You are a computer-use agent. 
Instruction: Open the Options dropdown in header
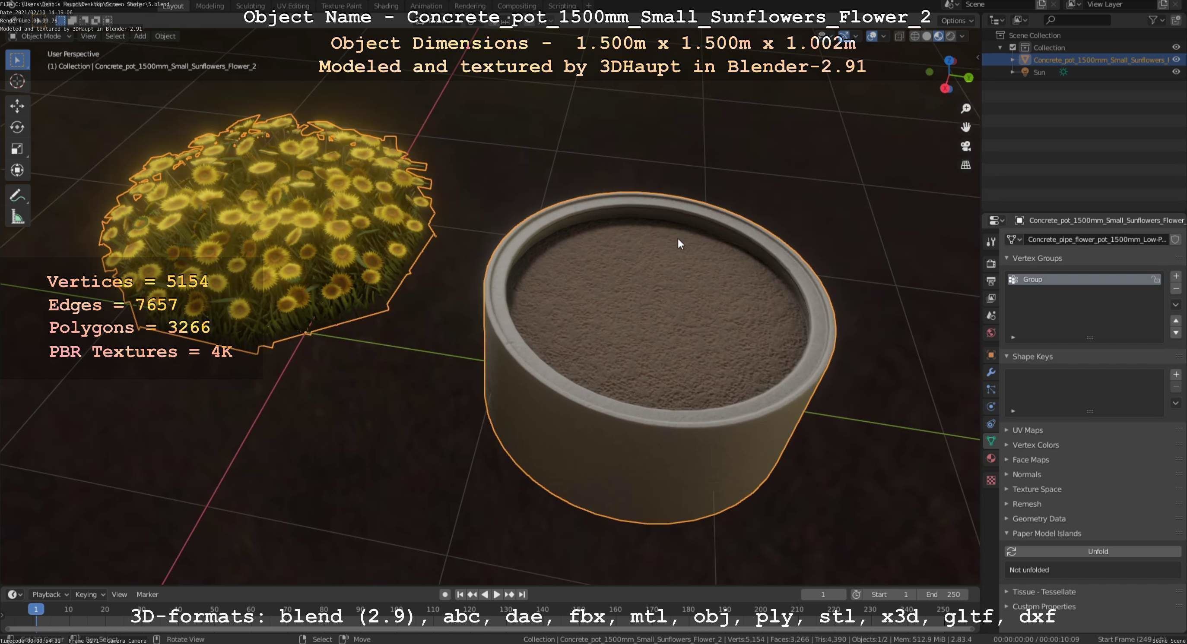(957, 21)
